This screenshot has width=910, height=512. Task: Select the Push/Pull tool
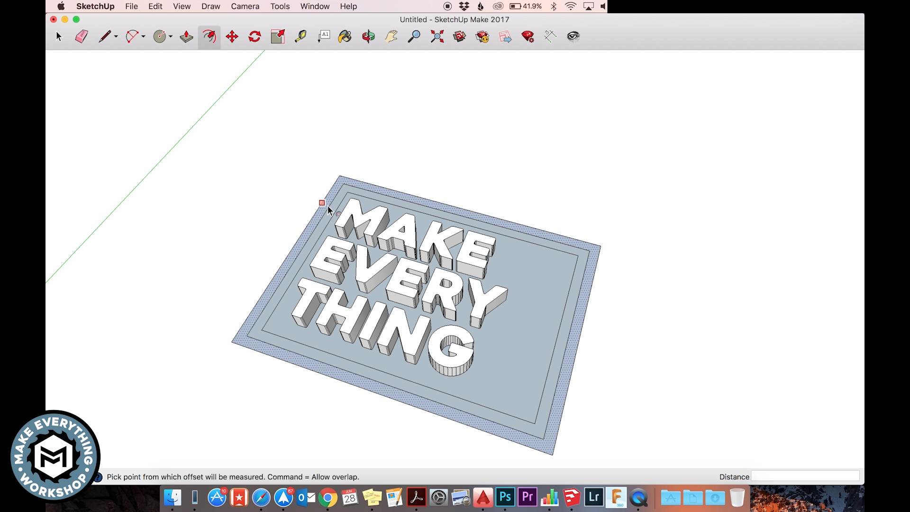(x=186, y=37)
